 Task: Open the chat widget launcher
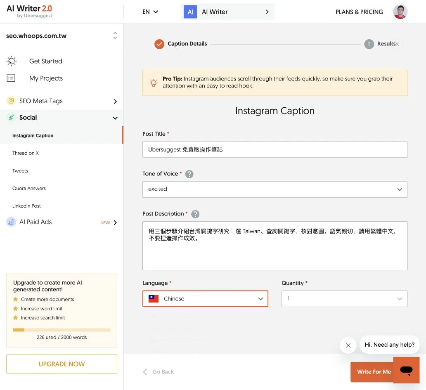[406, 370]
